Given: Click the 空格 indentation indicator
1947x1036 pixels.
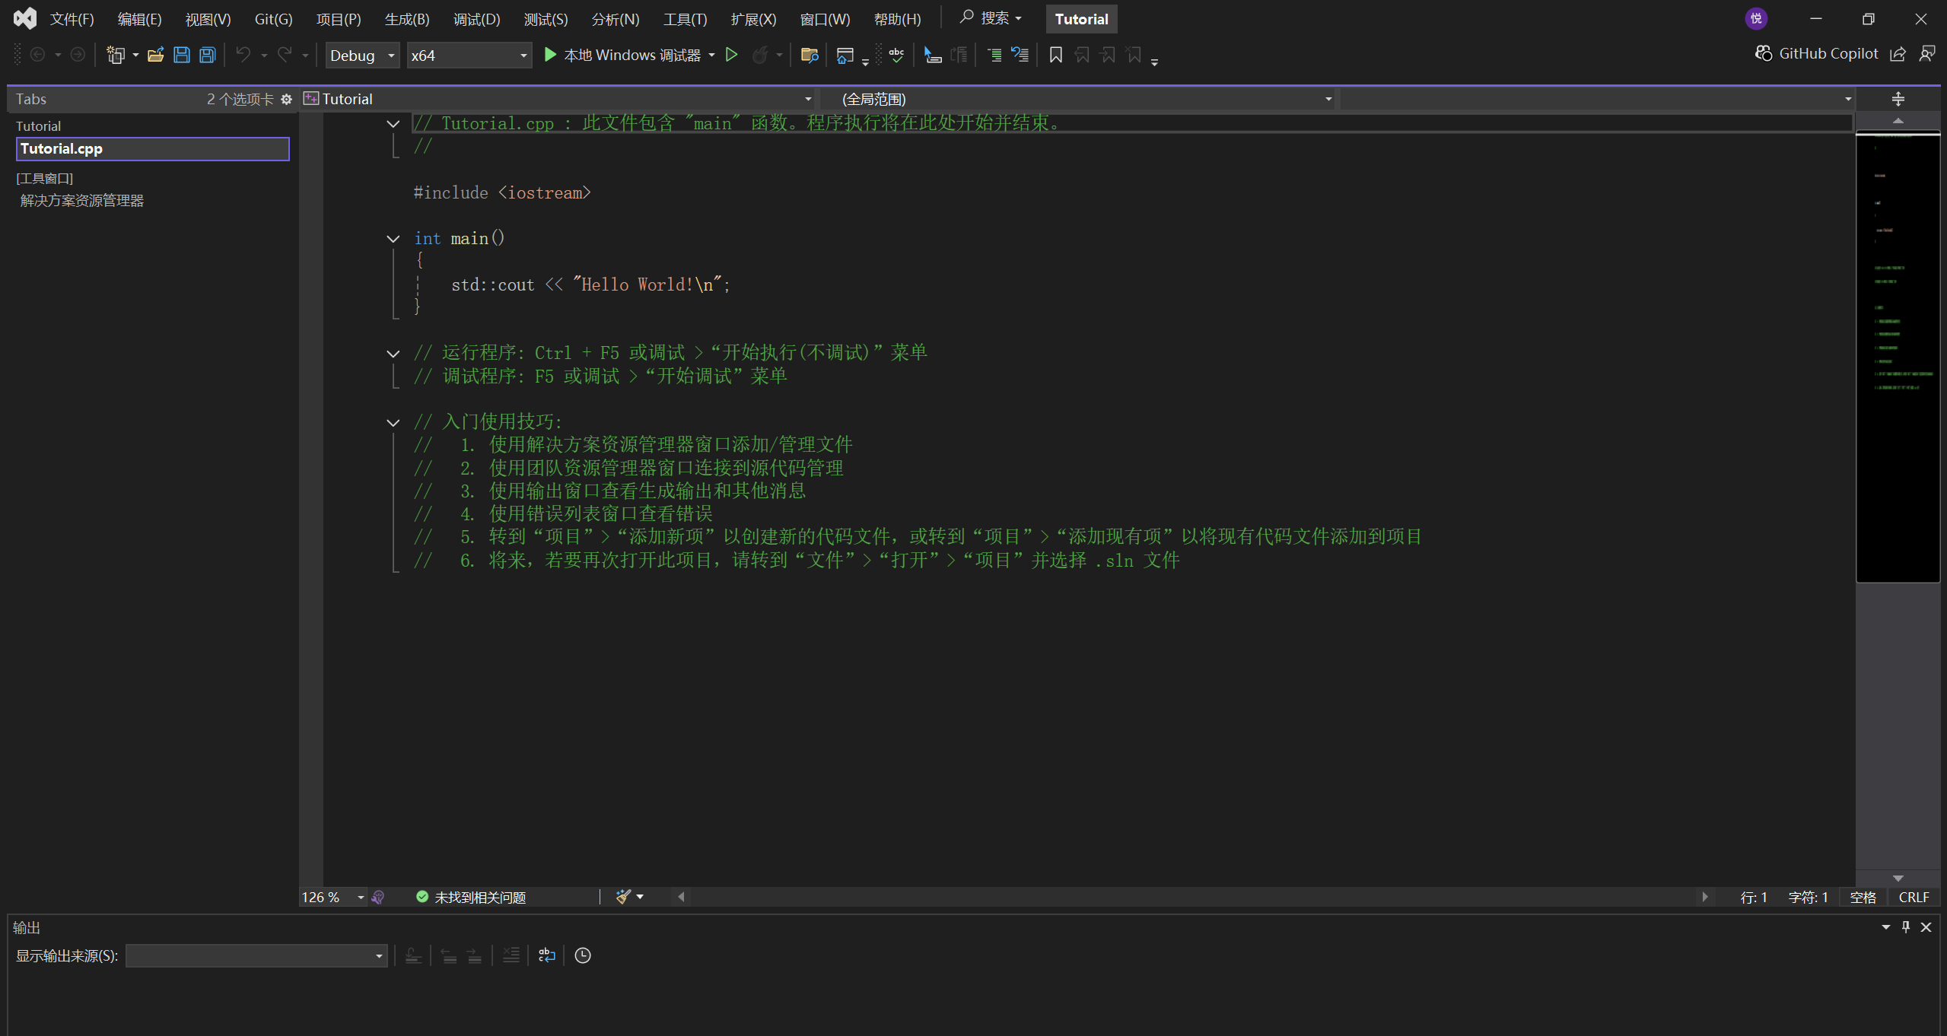Looking at the screenshot, I should (1863, 898).
